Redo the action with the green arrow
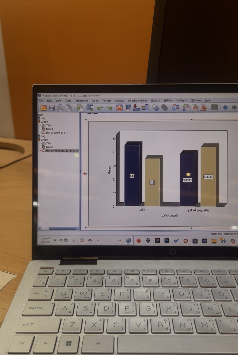Image resolution: width=238 pixels, height=355 pixels. (109, 108)
